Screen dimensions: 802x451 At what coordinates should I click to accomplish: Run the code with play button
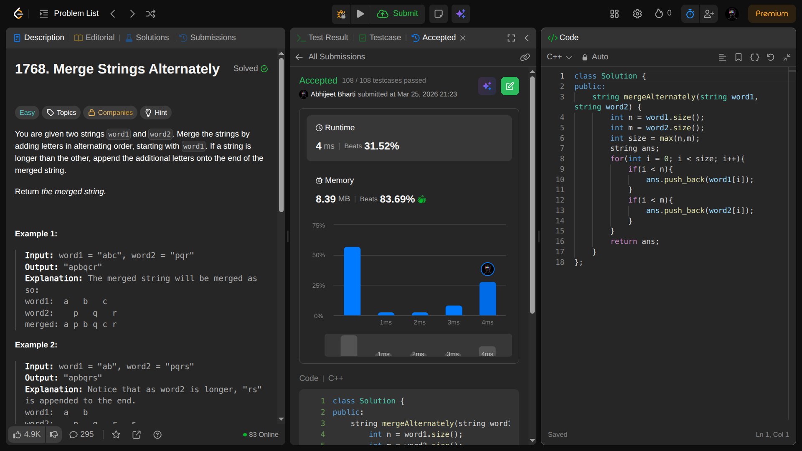(360, 14)
